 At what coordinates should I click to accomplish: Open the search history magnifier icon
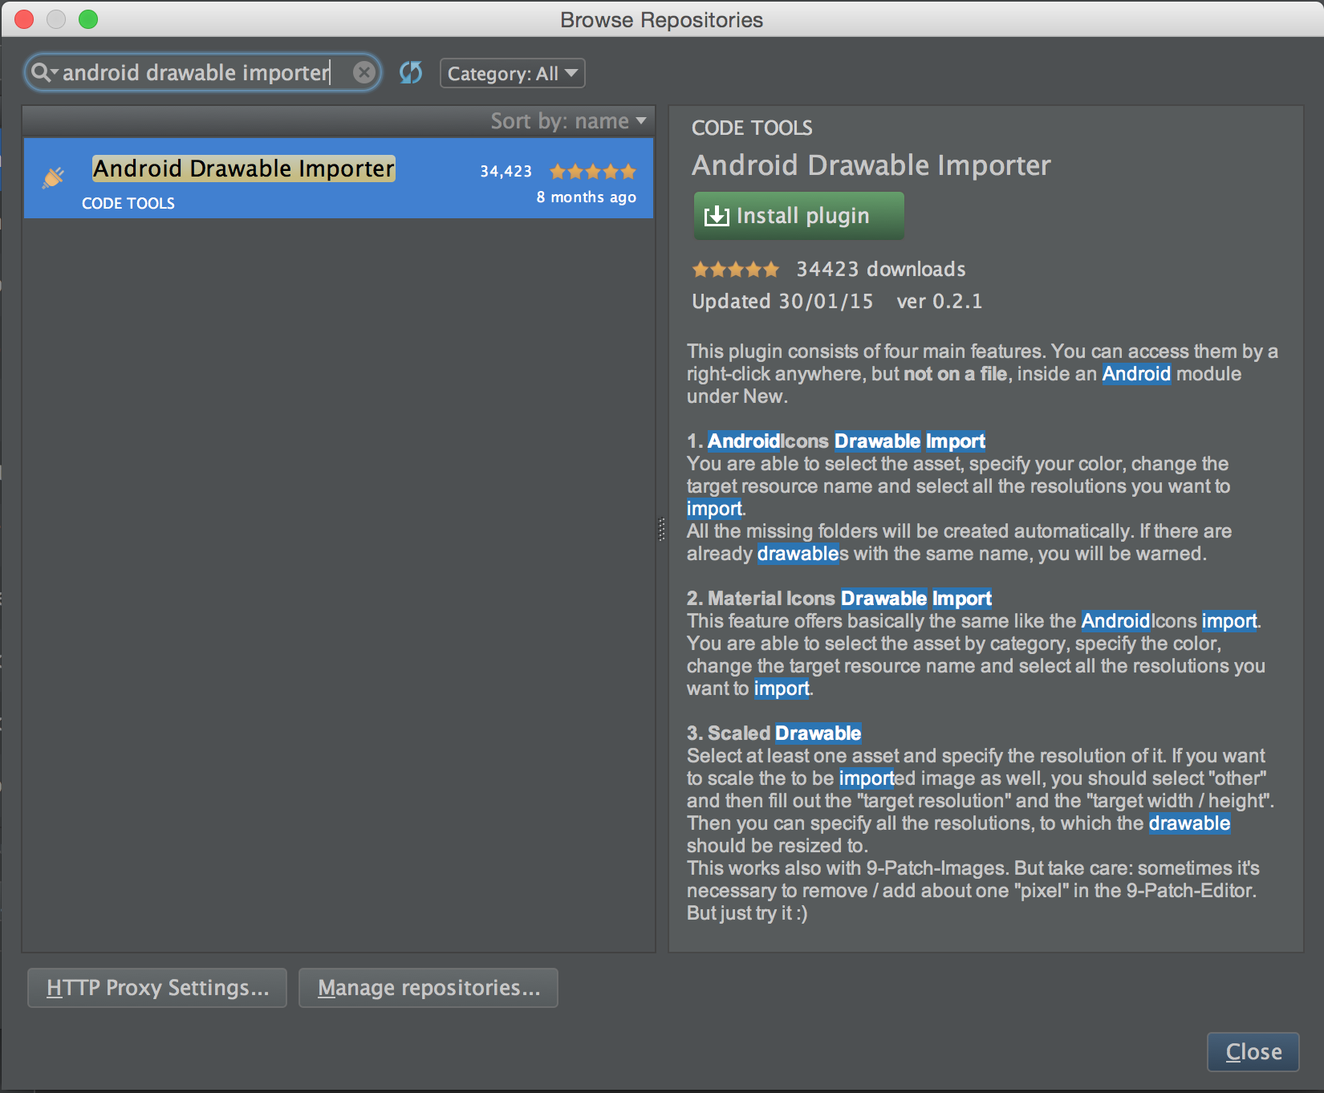coord(43,73)
